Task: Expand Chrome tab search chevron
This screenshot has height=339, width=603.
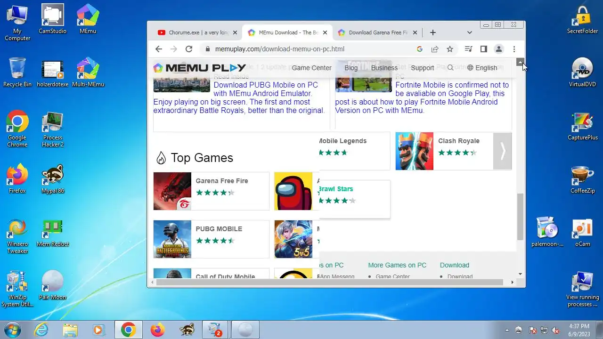Action: pyautogui.click(x=469, y=32)
